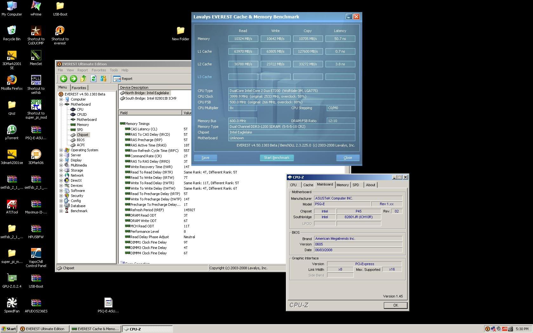Select the SPD tree item
This screenshot has width=533, height=333.
[x=80, y=130]
